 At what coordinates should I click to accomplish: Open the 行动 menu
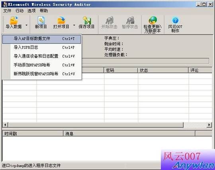(x=20, y=11)
